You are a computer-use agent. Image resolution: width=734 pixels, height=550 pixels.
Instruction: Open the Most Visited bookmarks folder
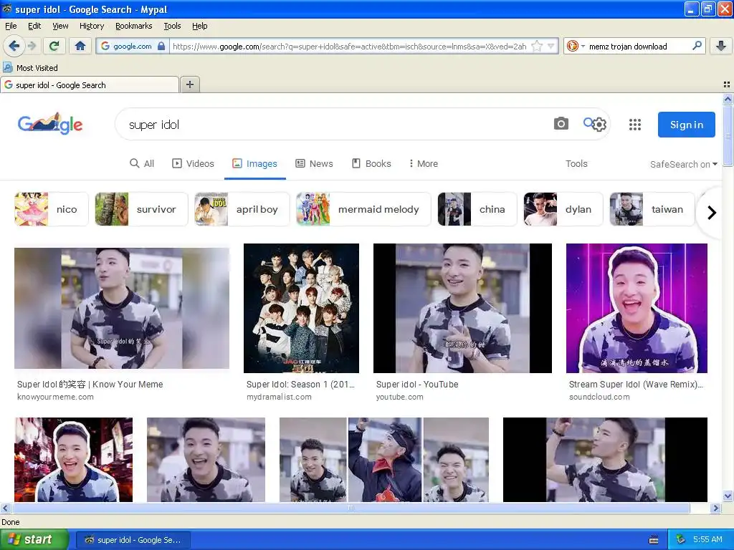pyautogui.click(x=31, y=68)
